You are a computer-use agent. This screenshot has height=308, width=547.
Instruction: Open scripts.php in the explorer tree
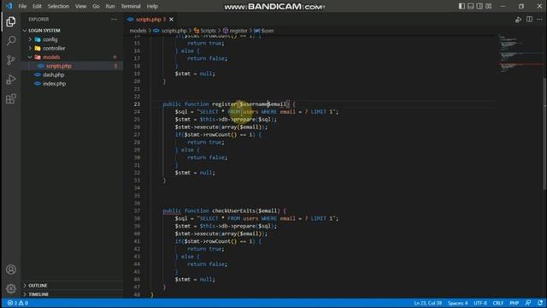coord(59,66)
